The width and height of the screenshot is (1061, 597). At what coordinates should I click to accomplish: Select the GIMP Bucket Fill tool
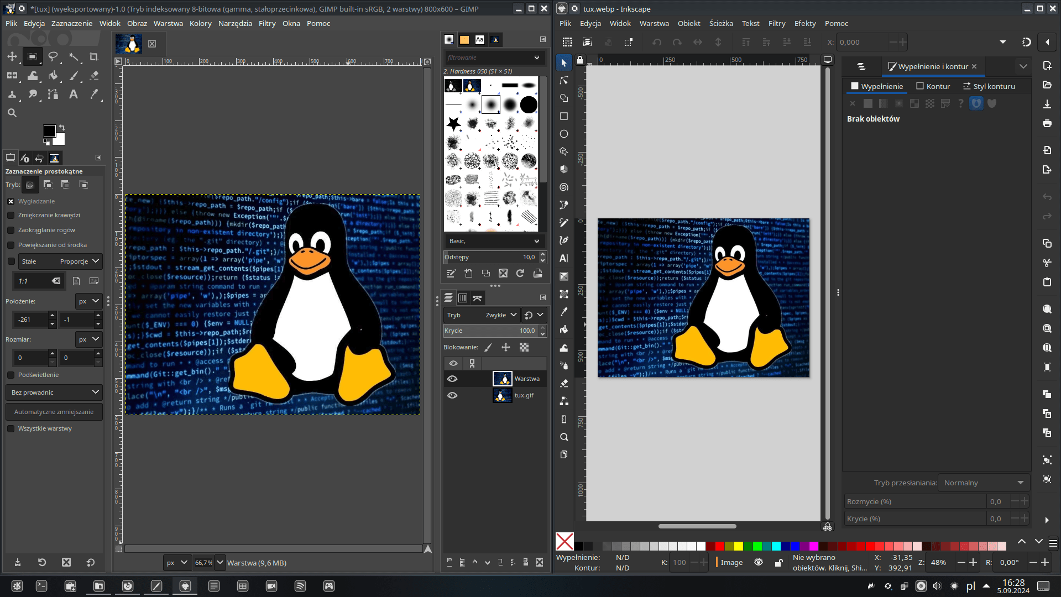pos(53,75)
